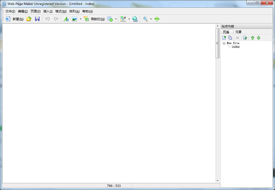Move page down with green down arrow

pyautogui.click(x=258, y=38)
